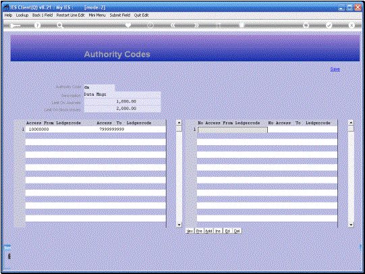Click the Ins button below the grid

tap(218, 231)
